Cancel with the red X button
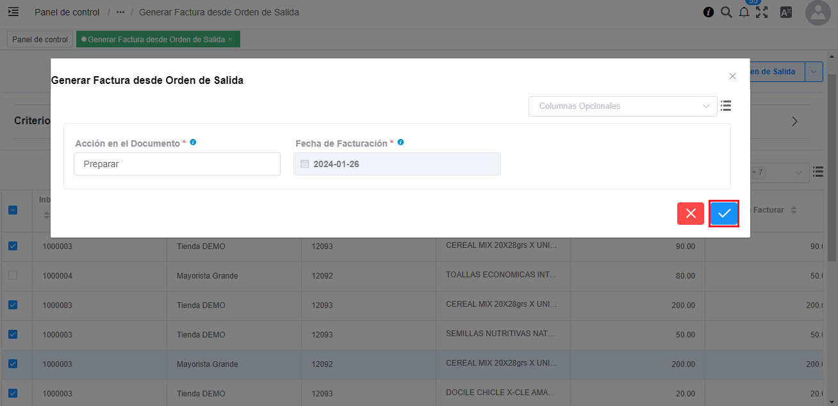 click(691, 213)
